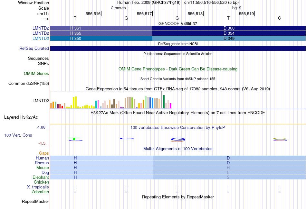
Task: Select the D 354 codon block
Action: coord(229,33)
